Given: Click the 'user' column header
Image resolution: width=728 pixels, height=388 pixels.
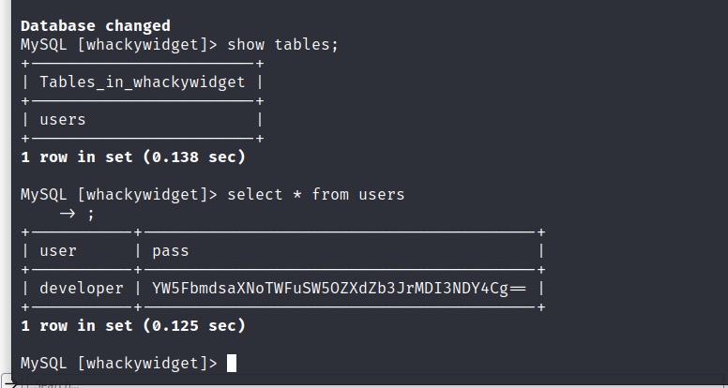Looking at the screenshot, I should pyautogui.click(x=58, y=251).
